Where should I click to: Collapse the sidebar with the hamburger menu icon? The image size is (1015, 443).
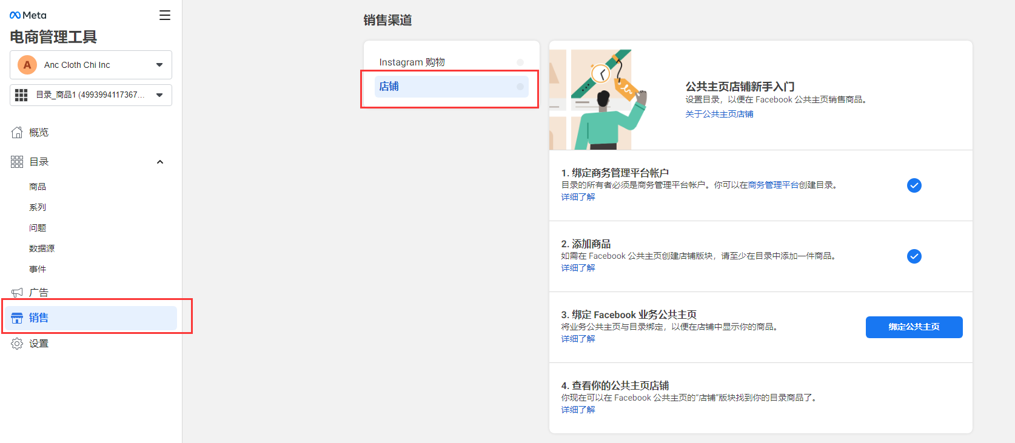click(x=165, y=15)
